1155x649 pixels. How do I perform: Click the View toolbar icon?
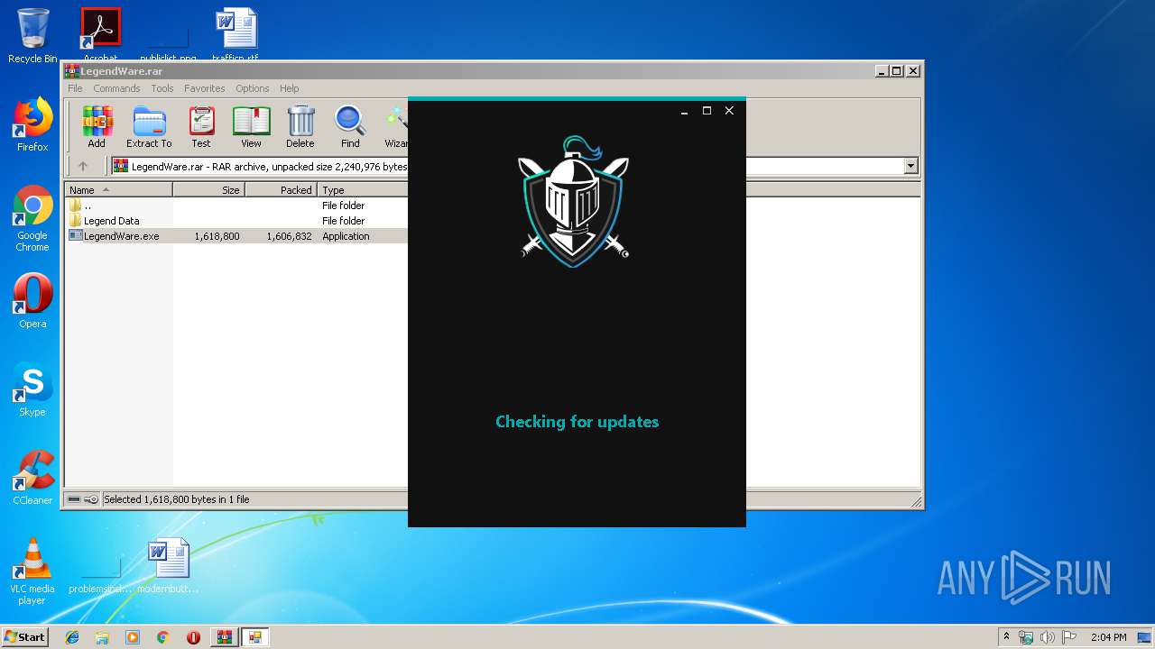(251, 126)
